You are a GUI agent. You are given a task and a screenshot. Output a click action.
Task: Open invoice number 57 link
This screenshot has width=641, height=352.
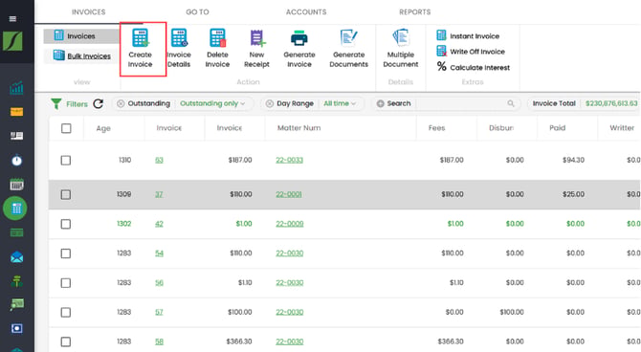tap(159, 312)
